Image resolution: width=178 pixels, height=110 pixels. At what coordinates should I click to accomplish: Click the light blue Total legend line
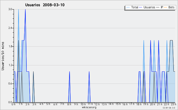[128, 7]
